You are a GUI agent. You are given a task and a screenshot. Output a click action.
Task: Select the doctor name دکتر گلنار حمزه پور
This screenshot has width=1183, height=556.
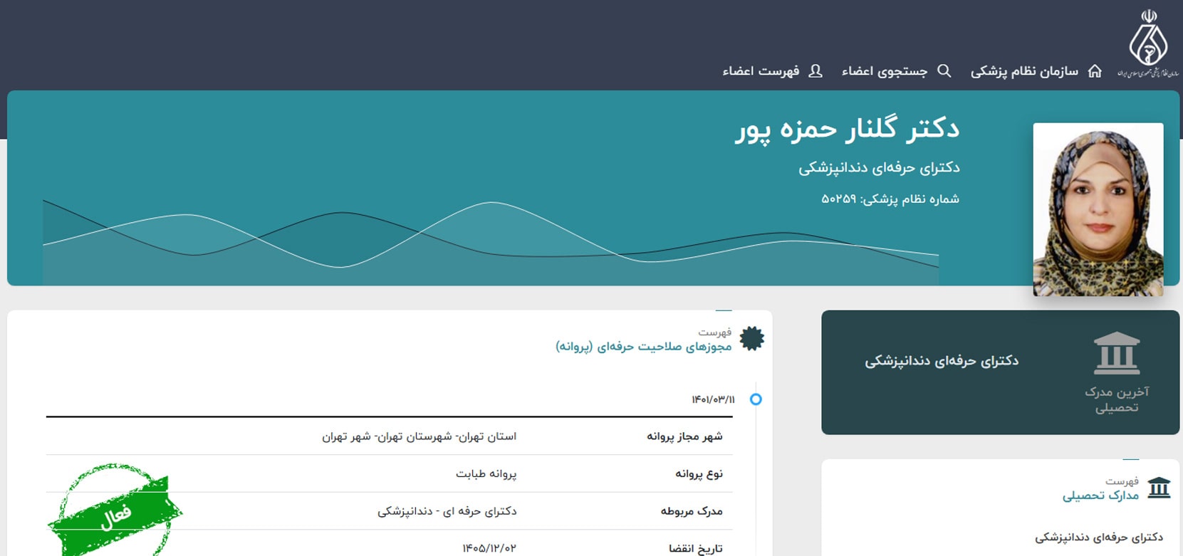click(x=848, y=130)
